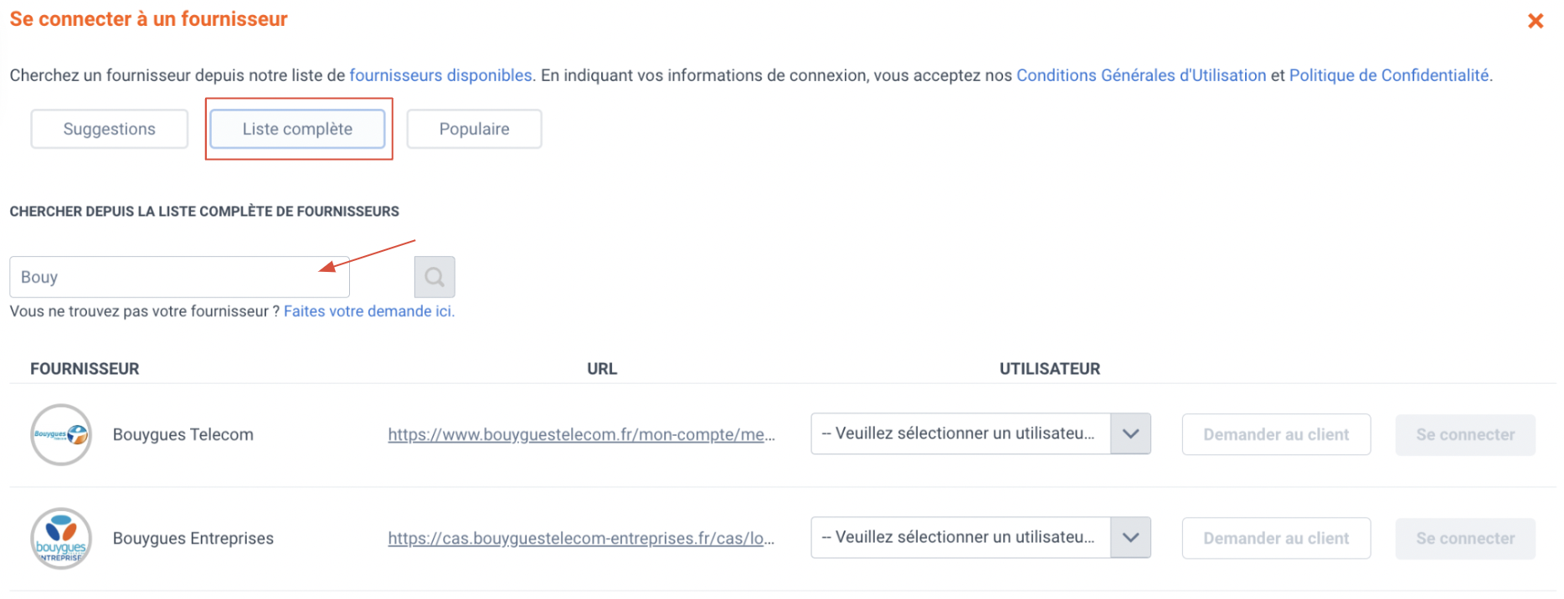
Task: Click the supplier search field containing Bouy
Action: click(x=179, y=277)
